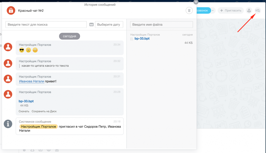Click the sunglasses emoji in the message

[22, 50]
